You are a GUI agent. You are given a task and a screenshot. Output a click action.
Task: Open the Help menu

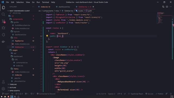pos(53,2)
